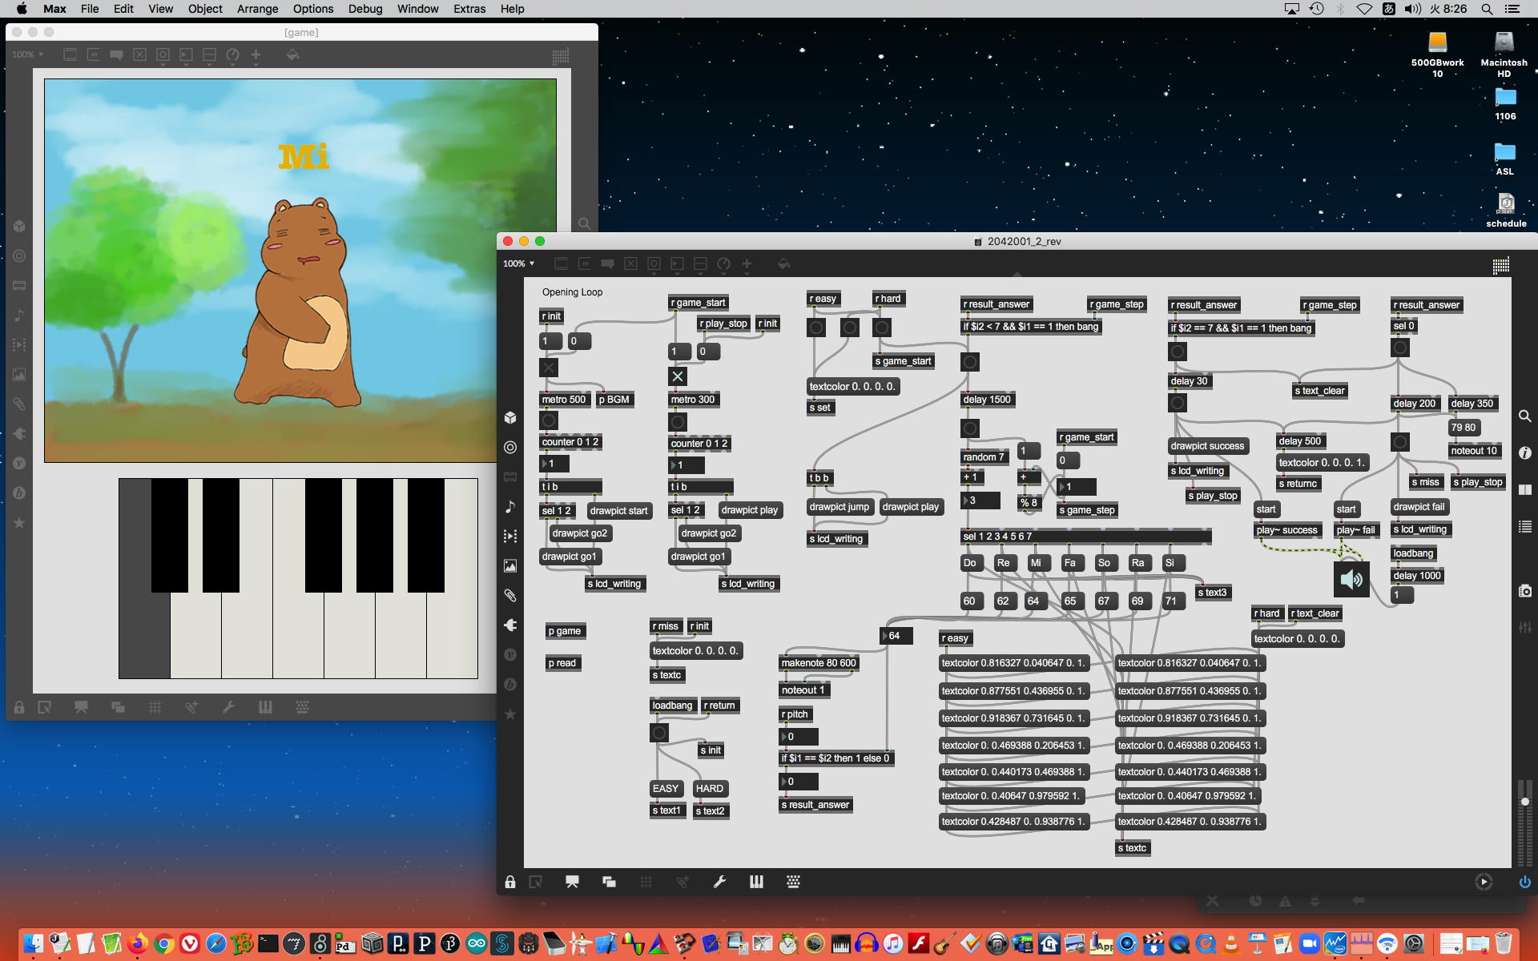Adjust the audio level slider on right edge
The height and width of the screenshot is (961, 1538).
pos(1524,801)
